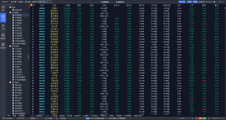Image resolution: width=226 pixels, height=120 pixels.
Task: Click stock code 688631
Action: coord(42,65)
